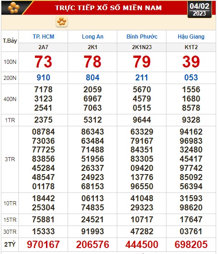This screenshot has width=218, height=254.
Task: Click the jackpot number 970167
Action: pos(43,244)
